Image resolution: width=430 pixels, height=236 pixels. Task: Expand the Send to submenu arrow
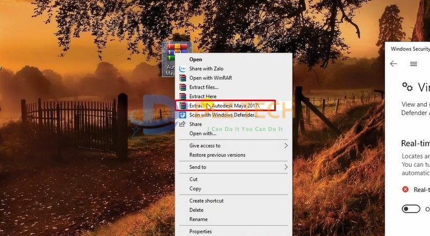pyautogui.click(x=286, y=167)
